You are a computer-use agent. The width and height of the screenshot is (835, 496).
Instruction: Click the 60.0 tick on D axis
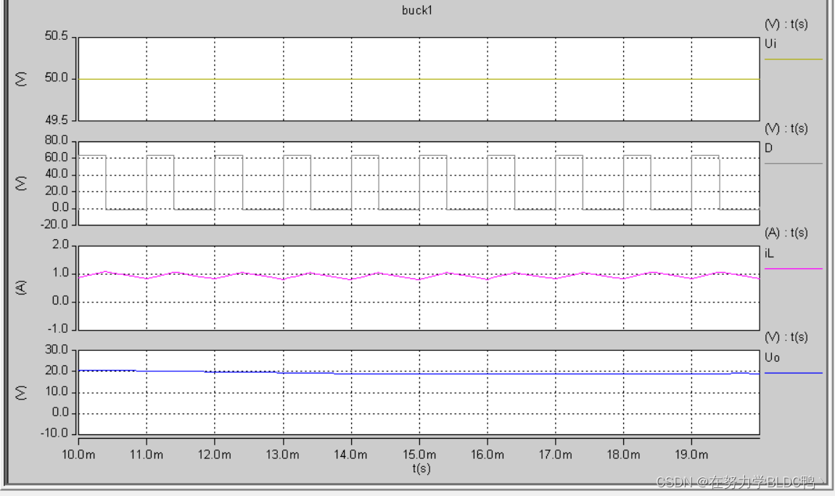57,157
